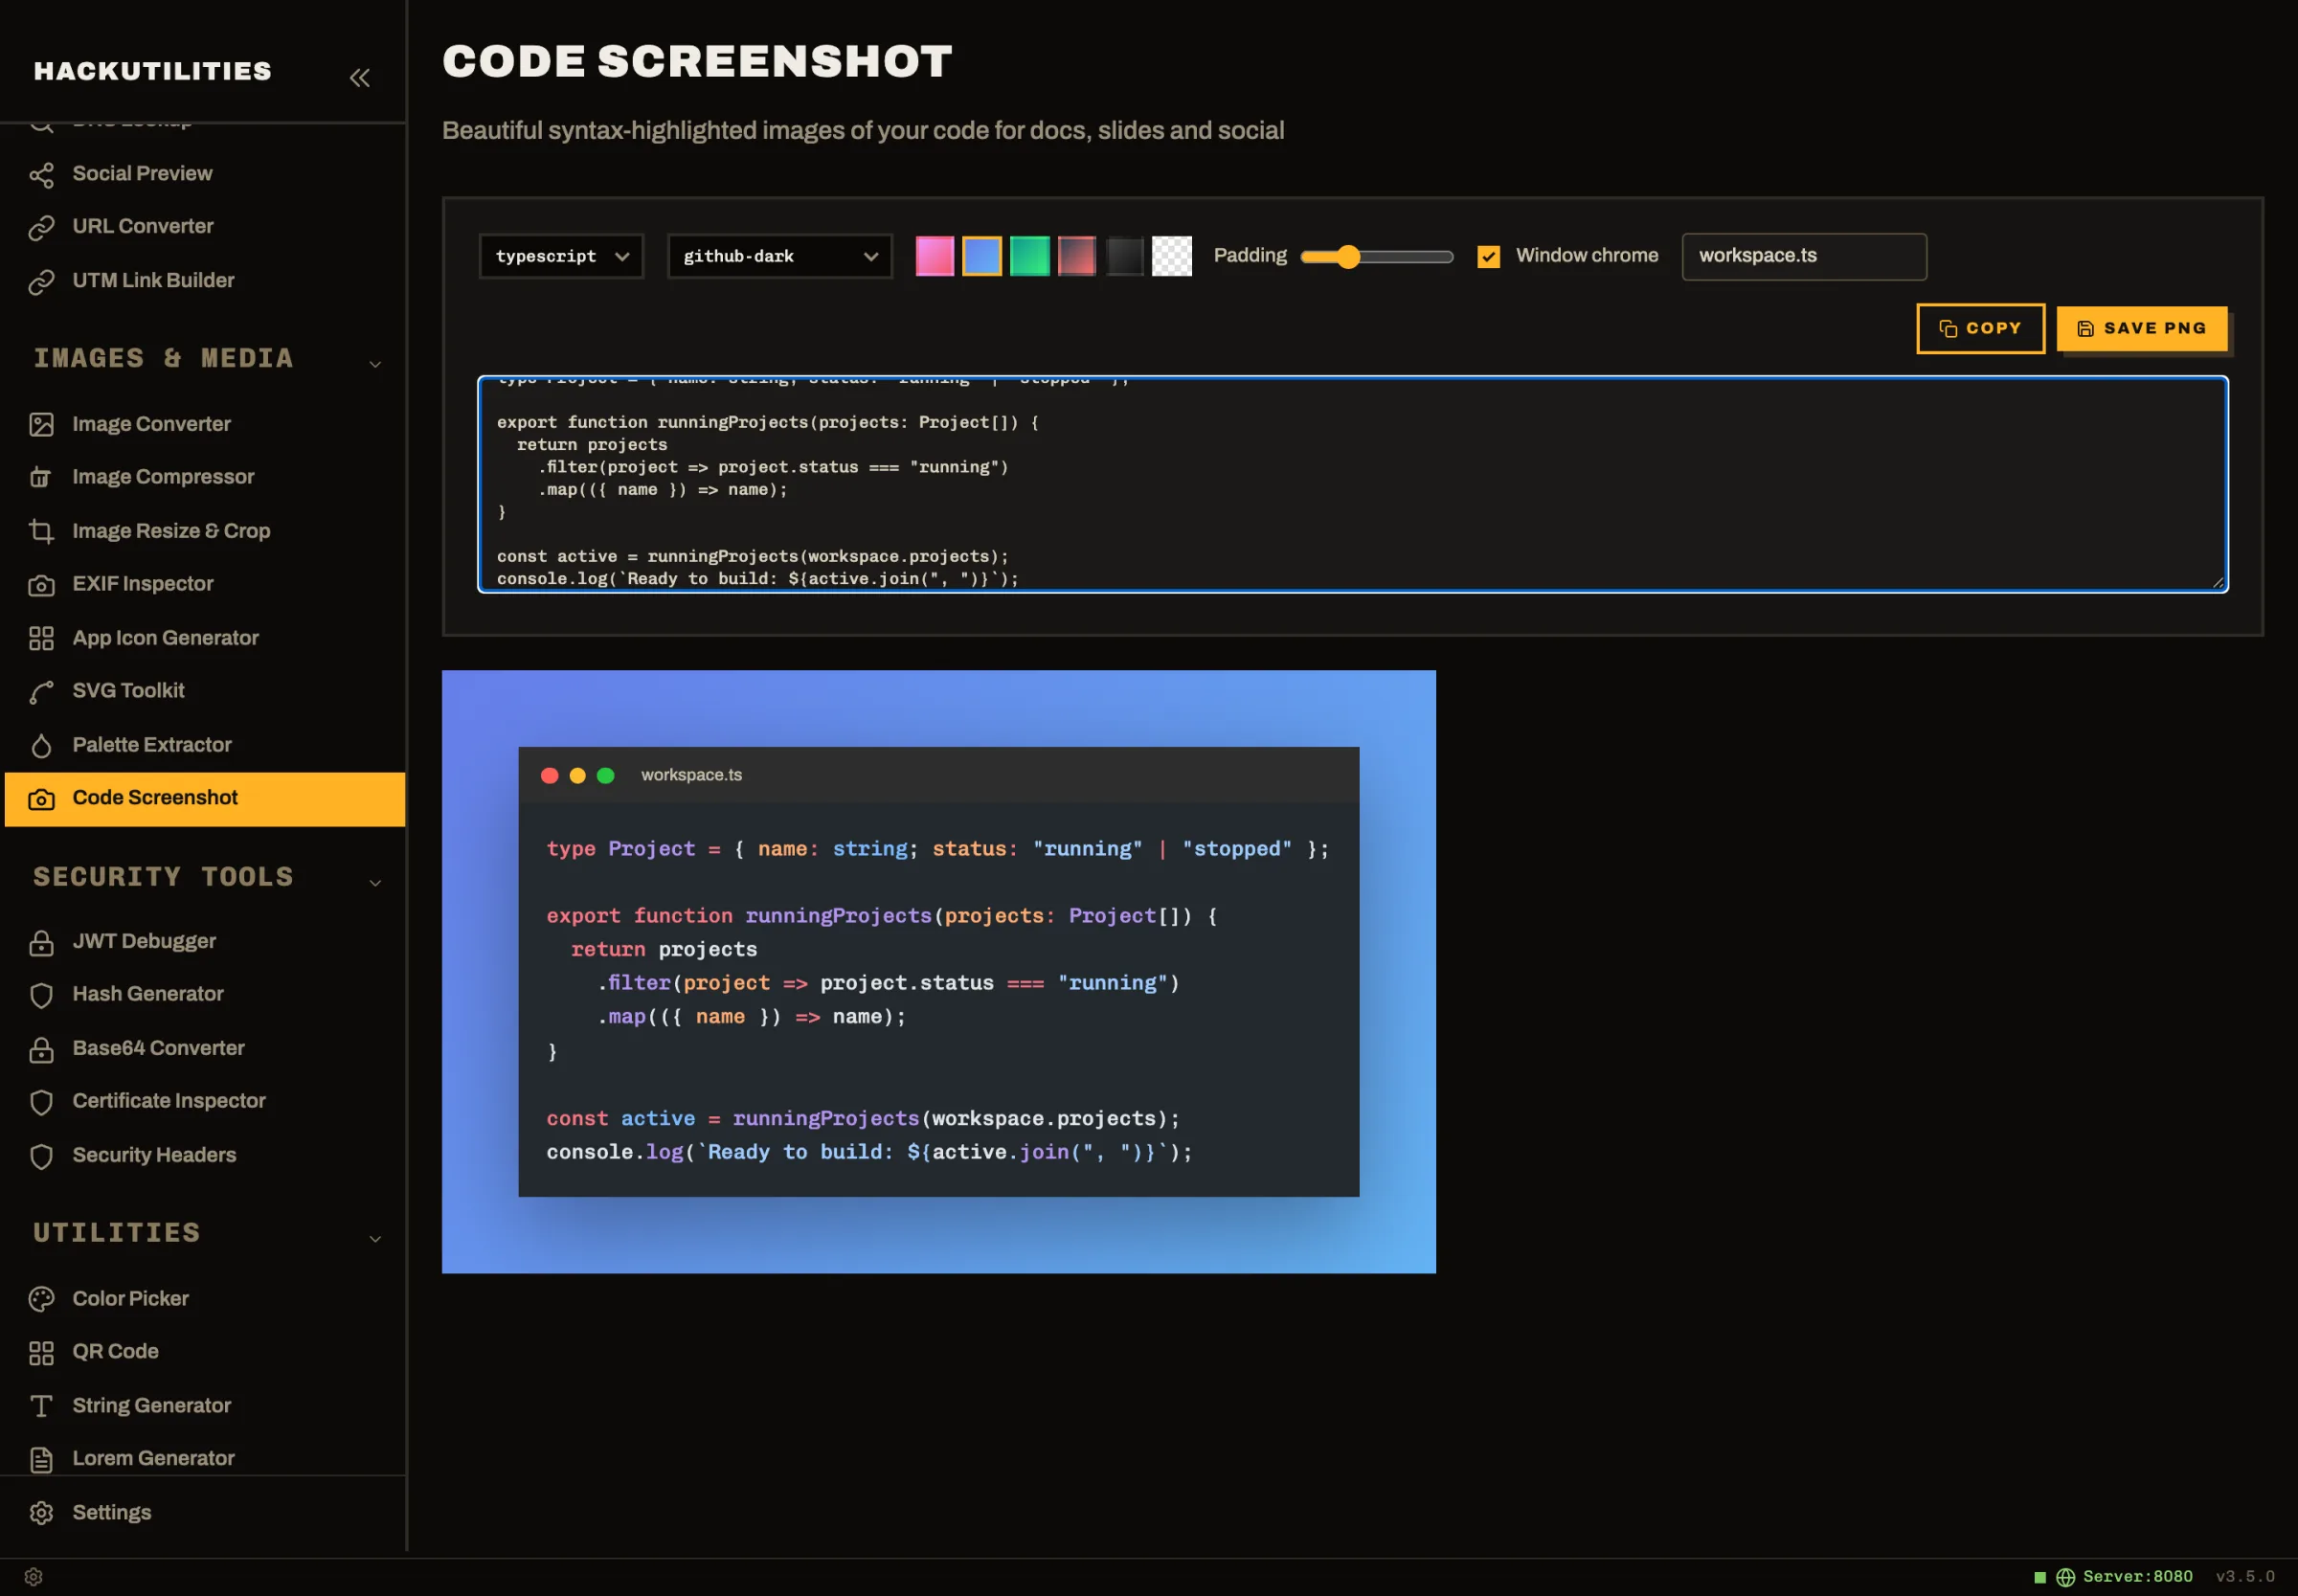Click the IMAGES & MEDIA section header

(x=164, y=358)
